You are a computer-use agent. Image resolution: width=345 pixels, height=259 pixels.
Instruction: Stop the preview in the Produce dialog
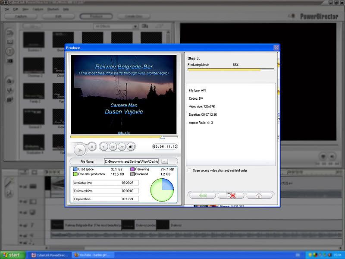click(x=92, y=146)
